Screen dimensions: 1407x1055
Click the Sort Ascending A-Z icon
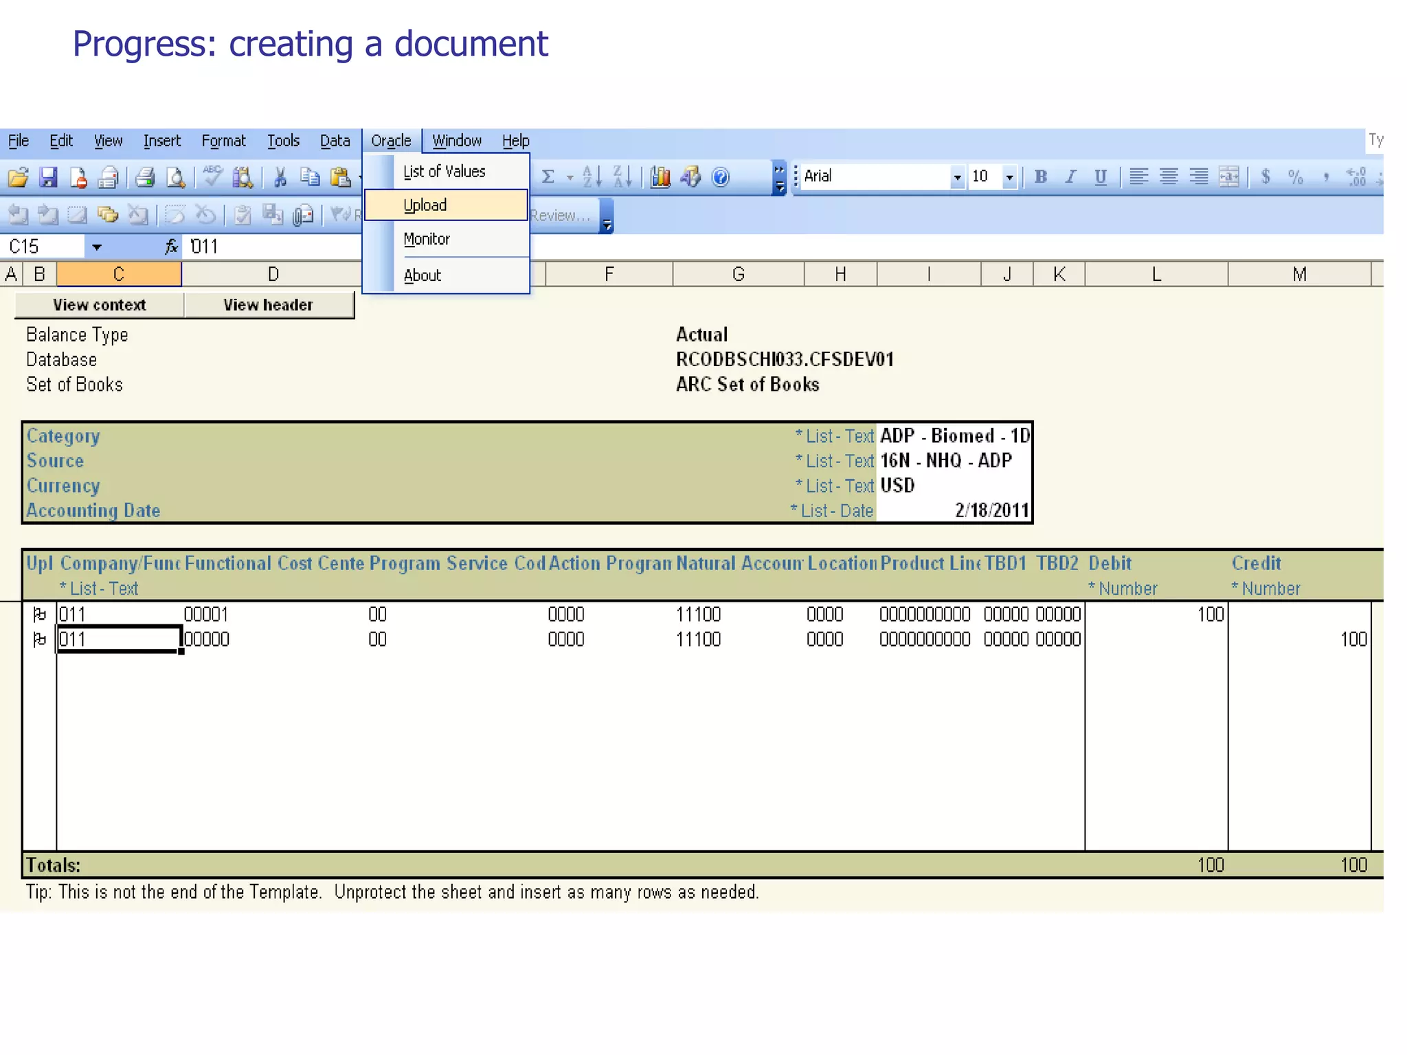(x=592, y=177)
